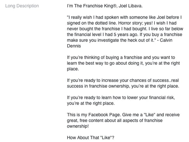Viewport: 189px width, 142px height.
Task: Click the line "make sure you investigate"
Action: pos(120,40)
